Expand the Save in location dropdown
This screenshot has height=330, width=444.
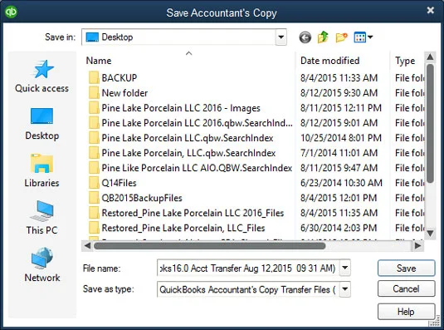(281, 37)
